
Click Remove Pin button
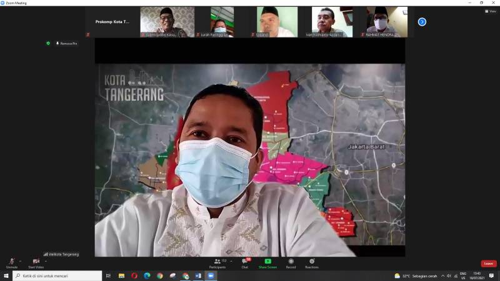point(66,44)
